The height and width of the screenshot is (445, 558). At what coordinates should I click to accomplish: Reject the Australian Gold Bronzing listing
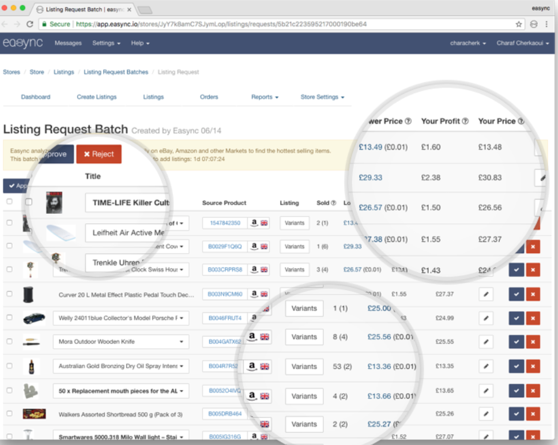click(533, 366)
